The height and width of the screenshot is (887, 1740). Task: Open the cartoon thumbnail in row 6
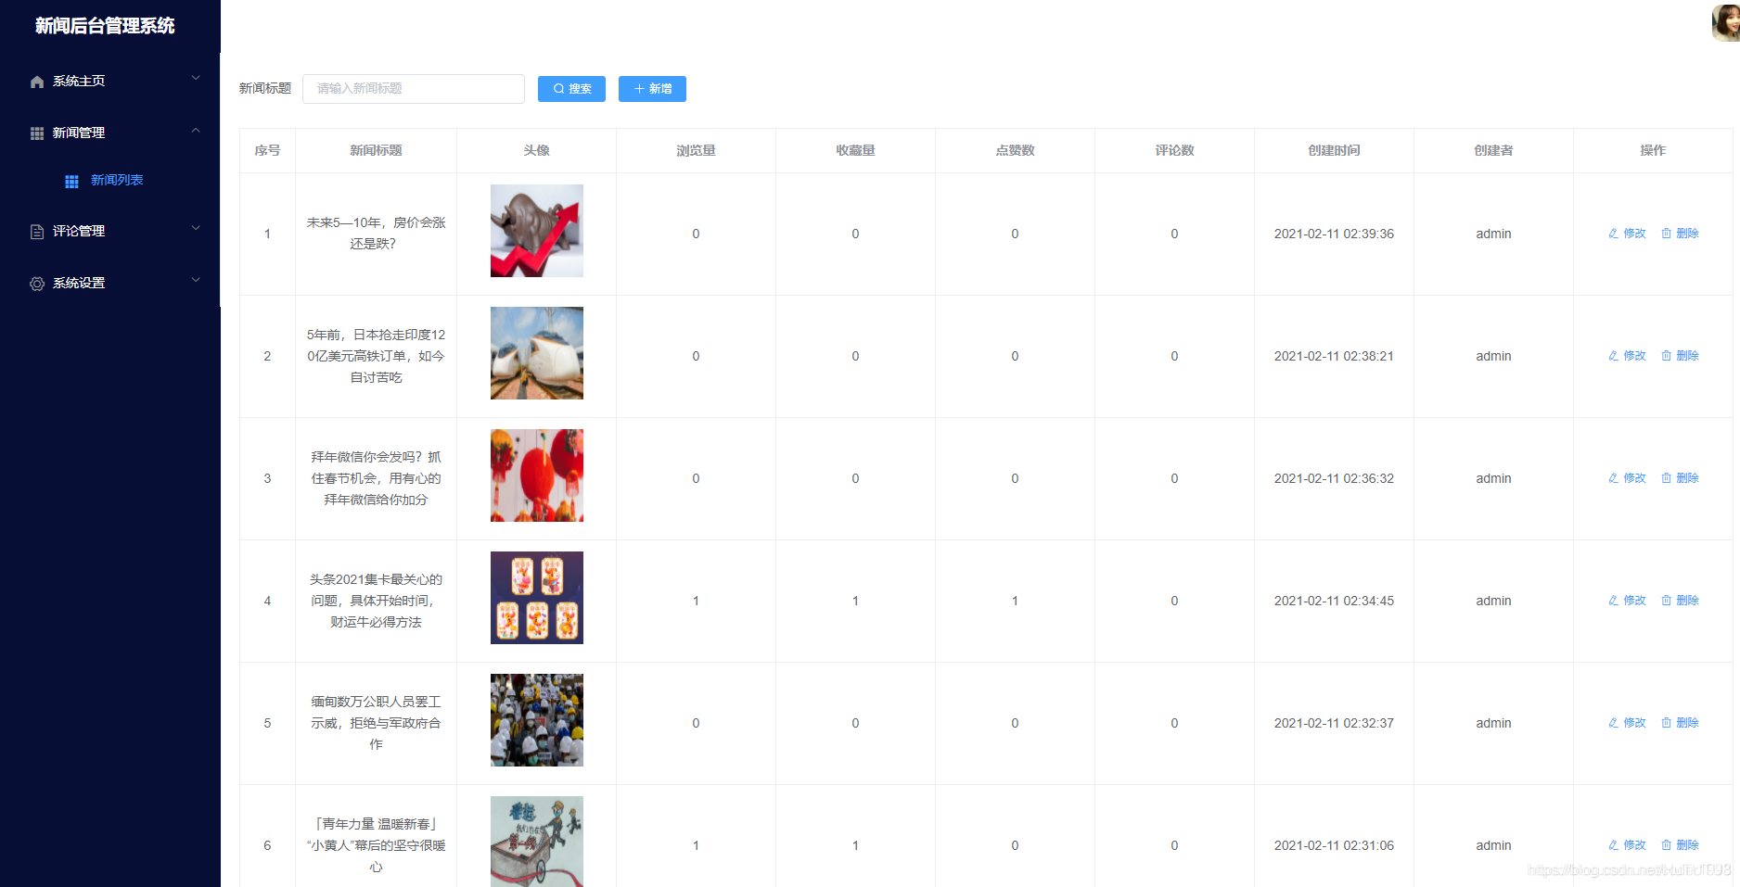click(537, 842)
